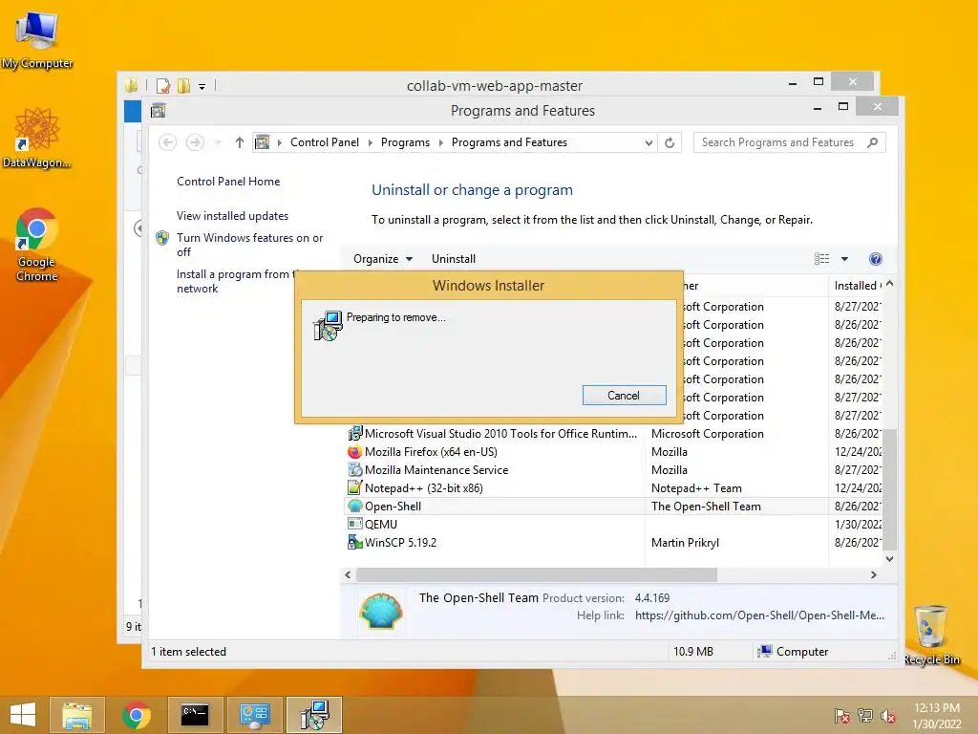This screenshot has width=978, height=734.
Task: Open quick access toolbar dropdown in collab-vm window
Action: tap(202, 86)
